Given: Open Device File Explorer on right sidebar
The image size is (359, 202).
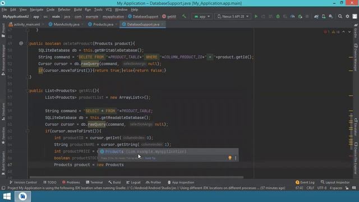Looking at the screenshot, I should (x=356, y=158).
